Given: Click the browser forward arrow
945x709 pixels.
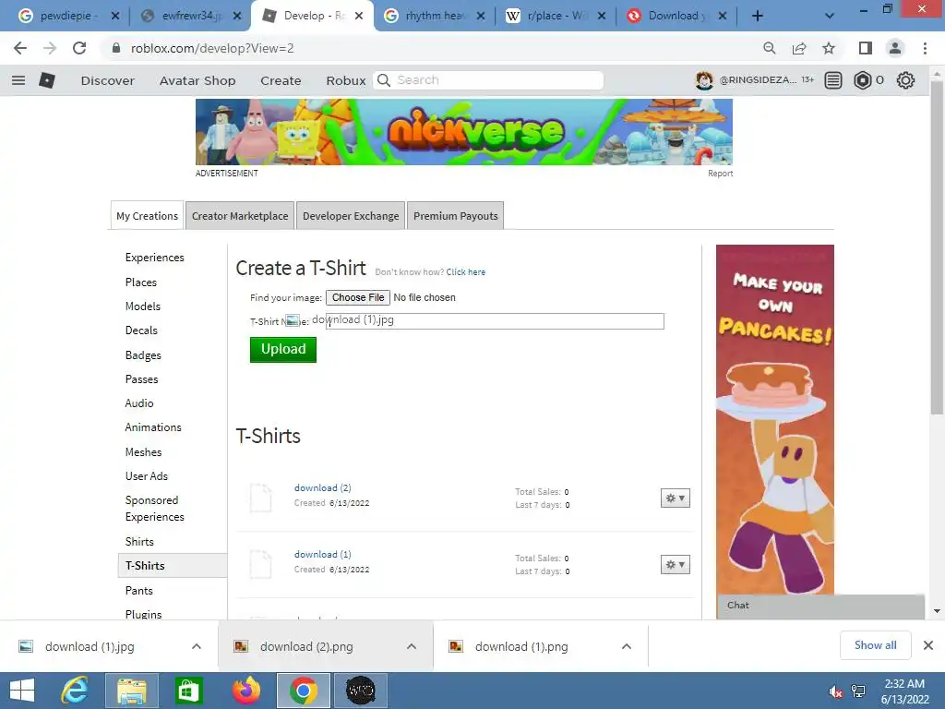Looking at the screenshot, I should [50, 48].
